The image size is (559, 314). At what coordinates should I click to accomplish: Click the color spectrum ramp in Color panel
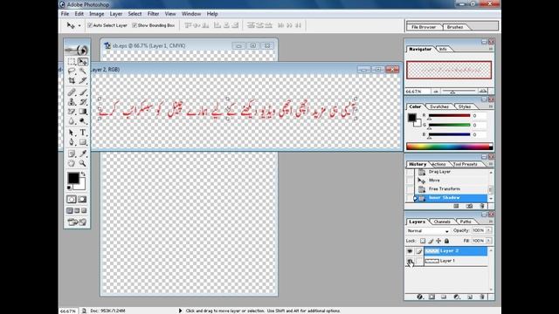(449, 147)
